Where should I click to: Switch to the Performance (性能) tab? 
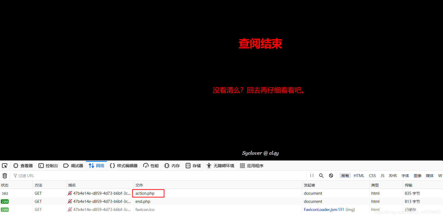point(151,166)
